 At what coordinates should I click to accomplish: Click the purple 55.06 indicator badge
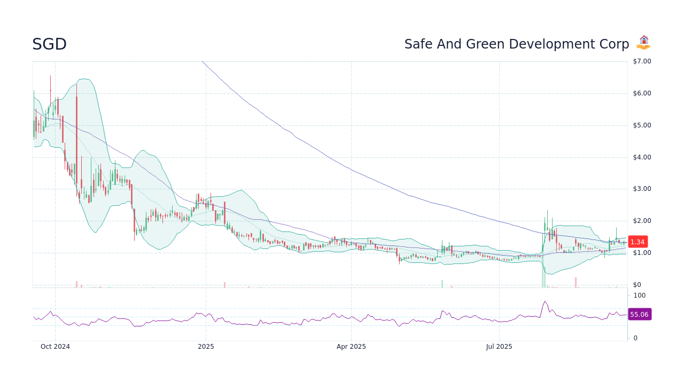pyautogui.click(x=640, y=314)
